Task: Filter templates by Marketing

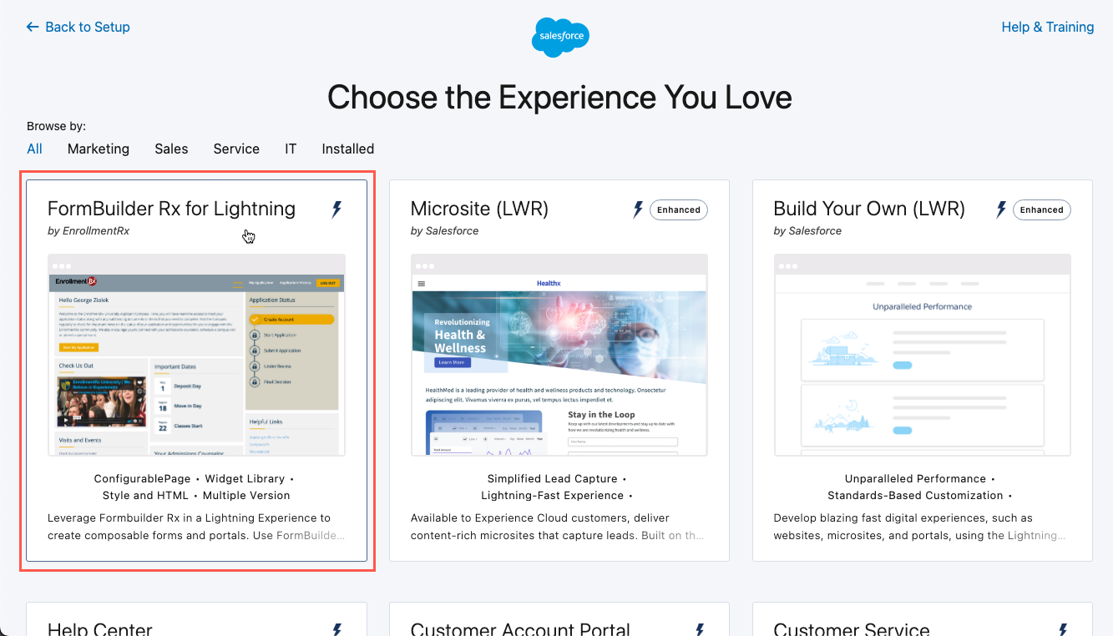Action: tap(99, 149)
